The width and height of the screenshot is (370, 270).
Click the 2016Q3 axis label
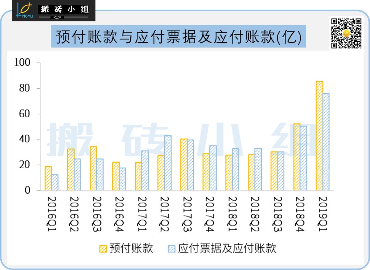pyautogui.click(x=97, y=214)
